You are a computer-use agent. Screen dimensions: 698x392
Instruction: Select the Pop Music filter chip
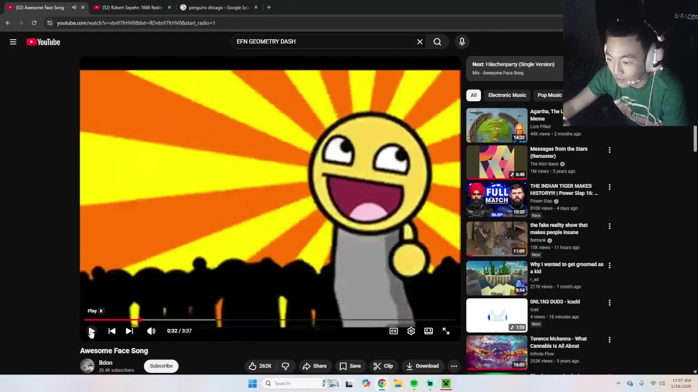[x=550, y=95]
